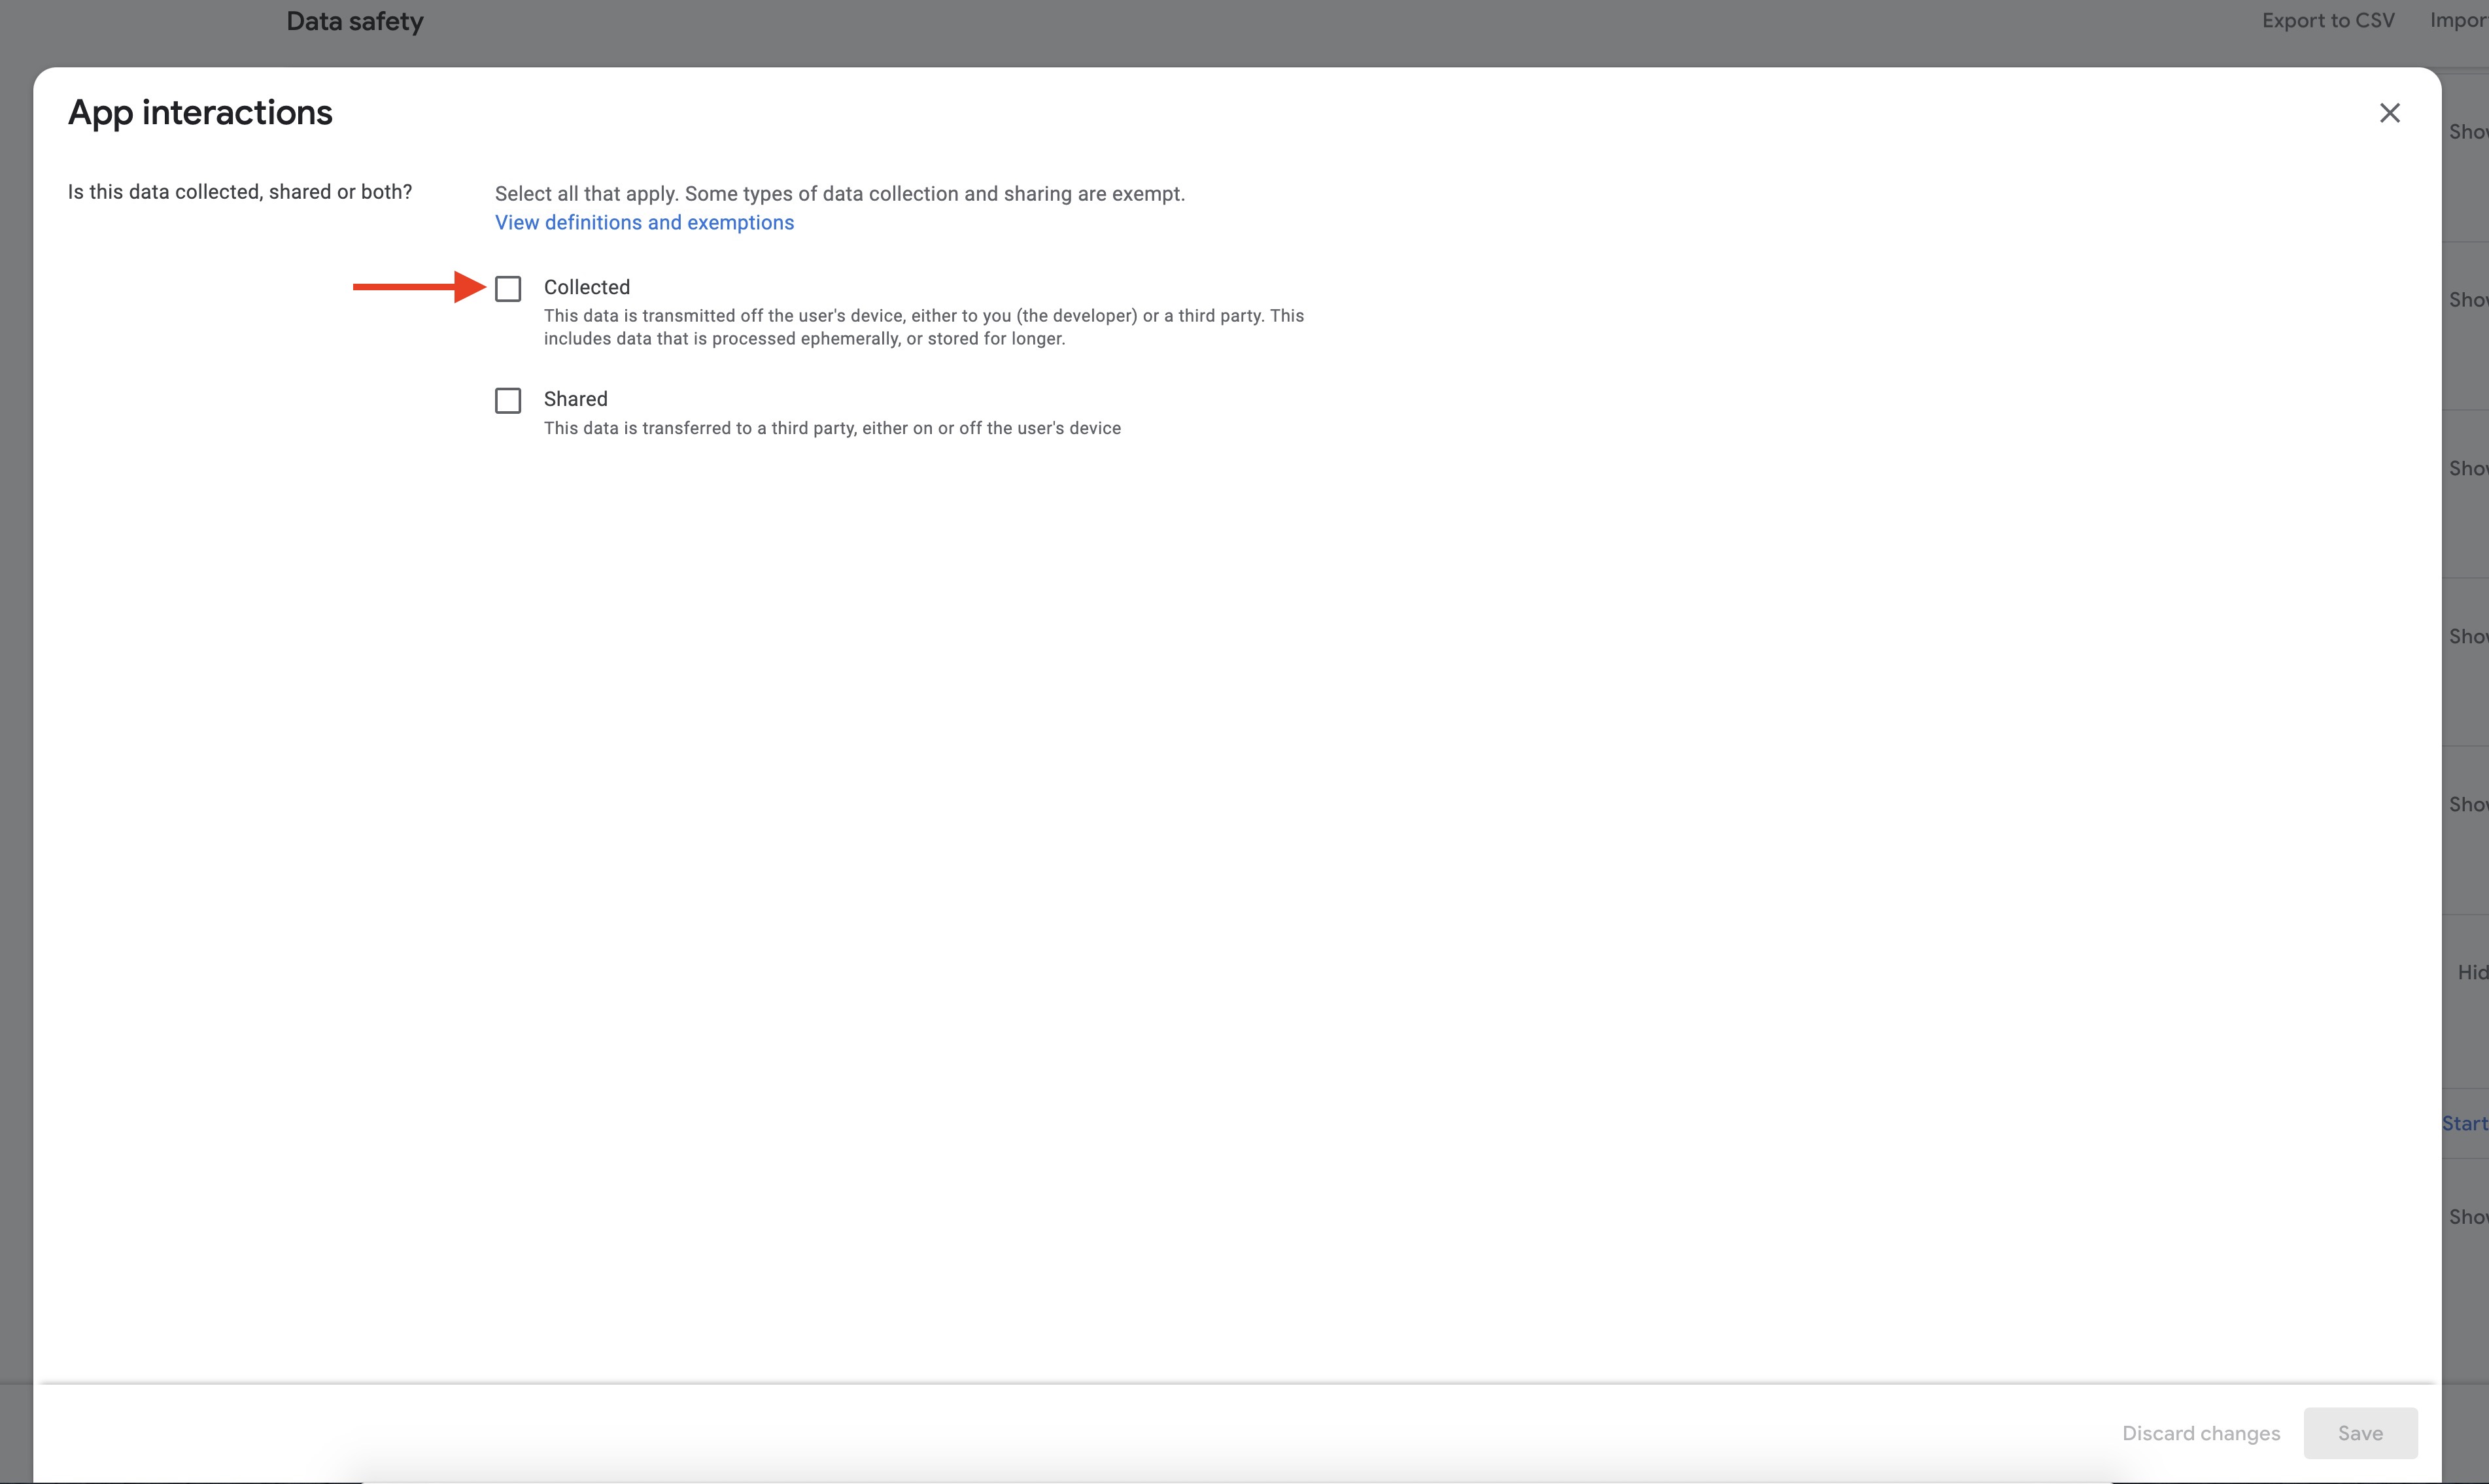This screenshot has width=2489, height=1484.
Task: Click the Save button
Action: tap(2360, 1433)
